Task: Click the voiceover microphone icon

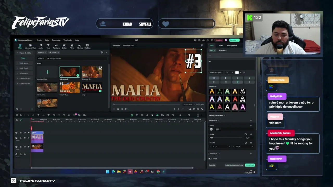Action: [x=147, y=115]
